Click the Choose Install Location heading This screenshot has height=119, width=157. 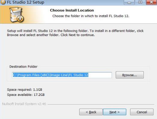pyautogui.click(x=72, y=10)
